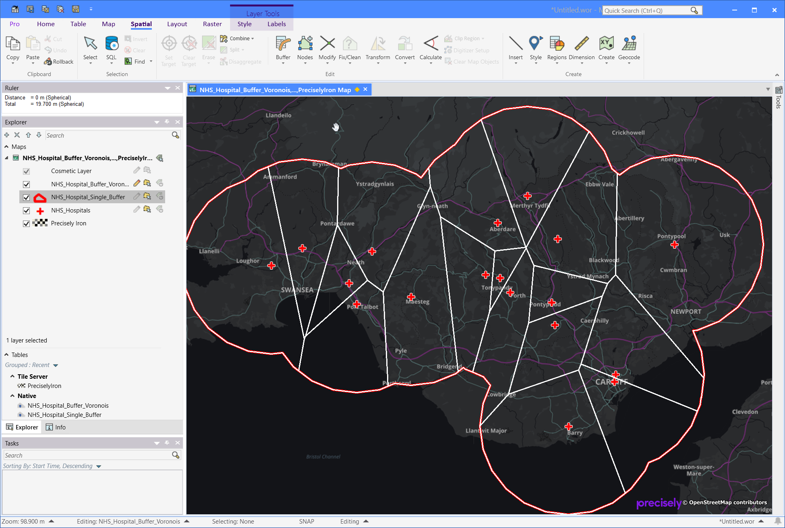Open the Grouped : Recent dropdown
Image resolution: width=785 pixels, height=528 pixels.
tap(56, 365)
